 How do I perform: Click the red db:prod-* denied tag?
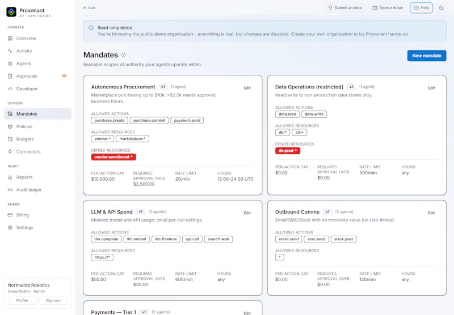coord(288,151)
